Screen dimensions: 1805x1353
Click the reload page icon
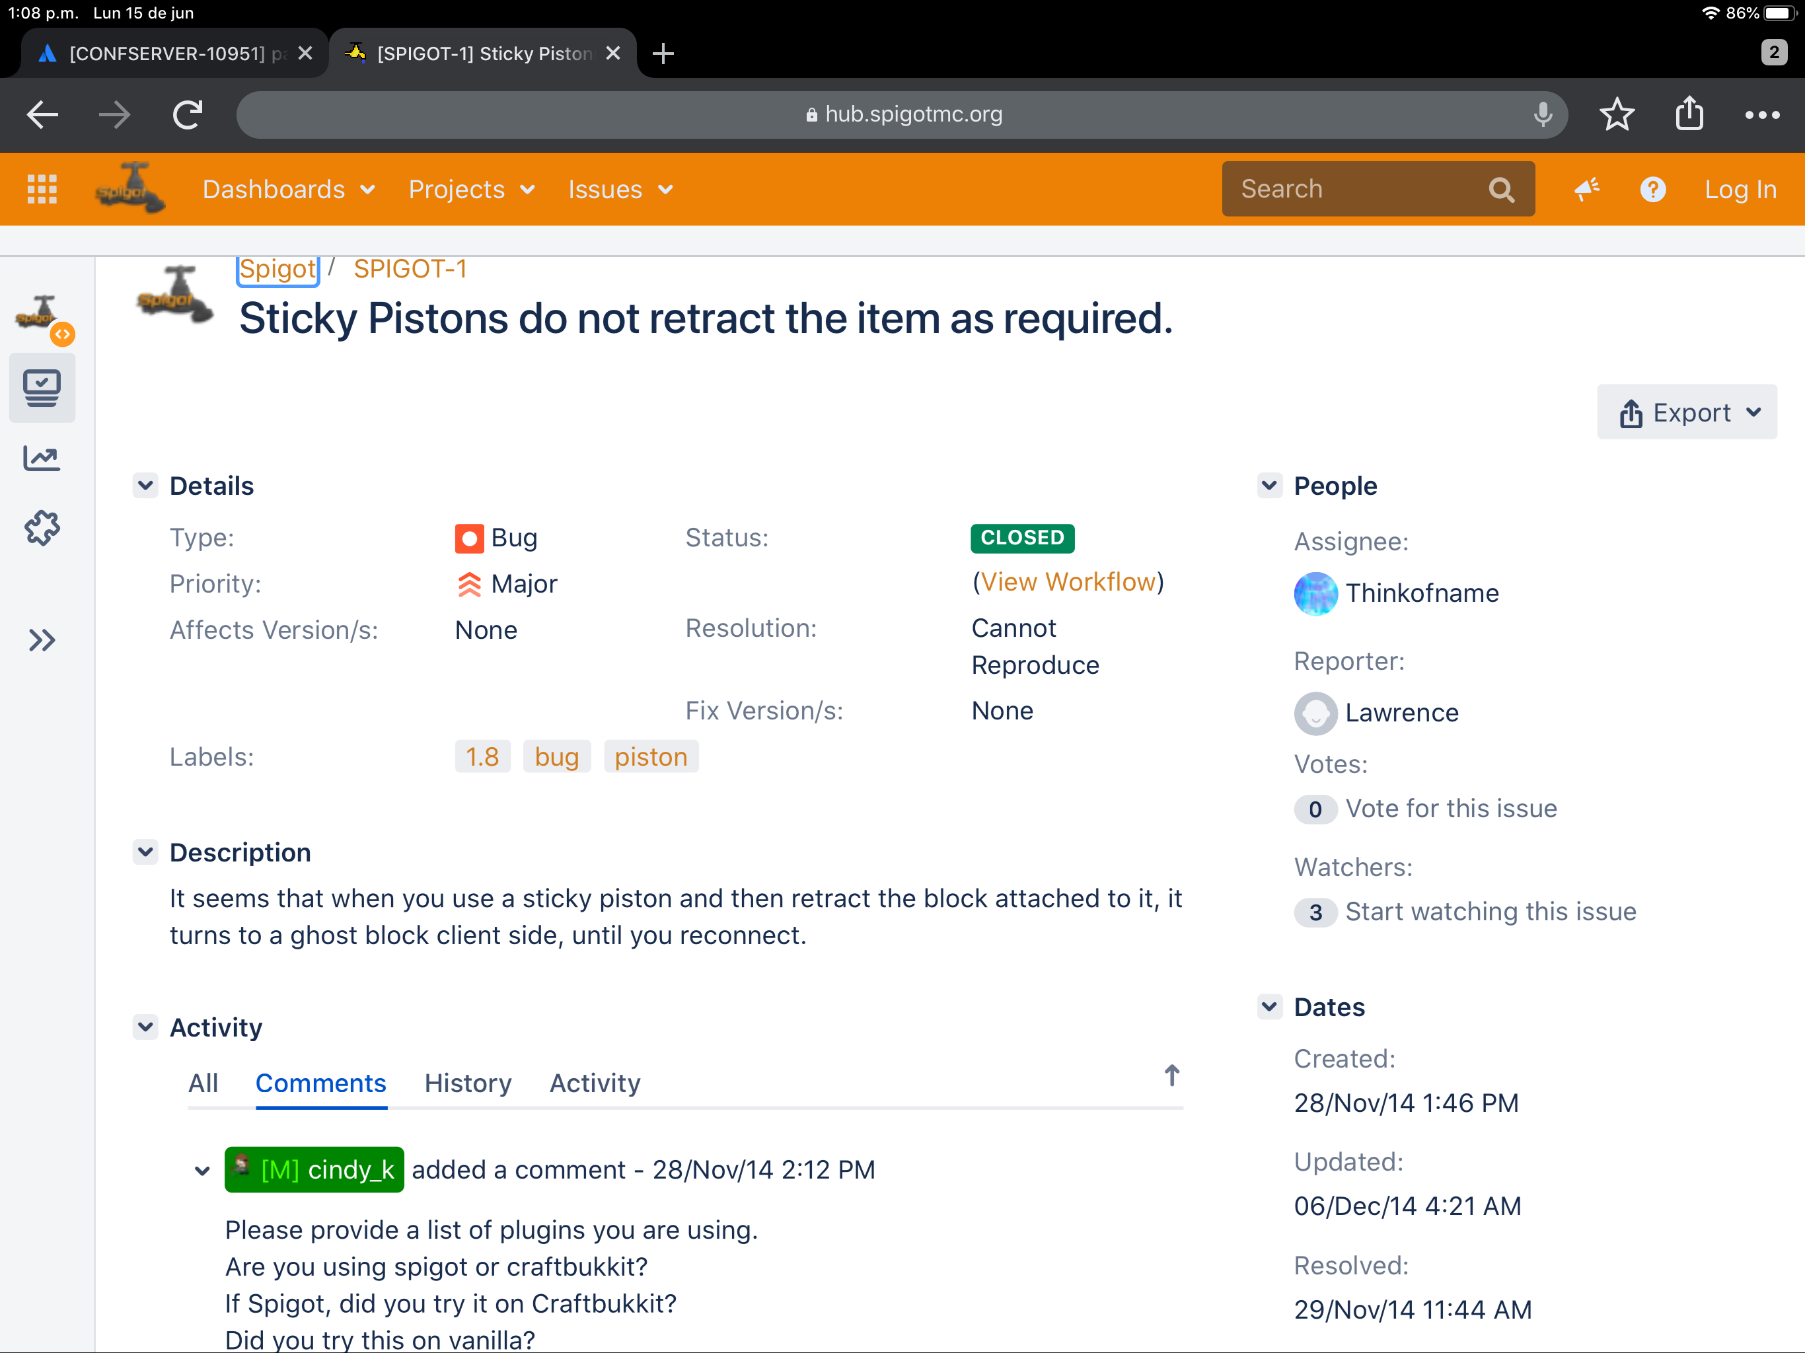pos(188,114)
